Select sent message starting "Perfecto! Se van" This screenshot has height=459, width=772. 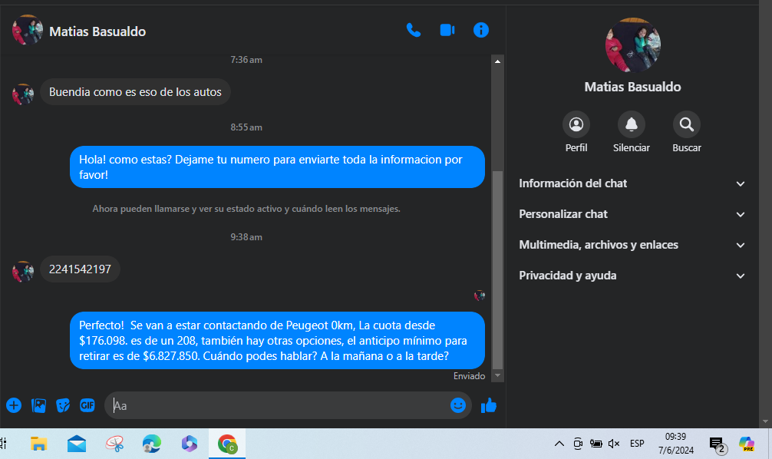click(x=277, y=340)
